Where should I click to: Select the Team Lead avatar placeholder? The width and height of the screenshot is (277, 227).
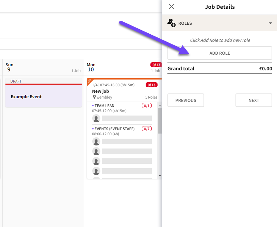point(96,118)
